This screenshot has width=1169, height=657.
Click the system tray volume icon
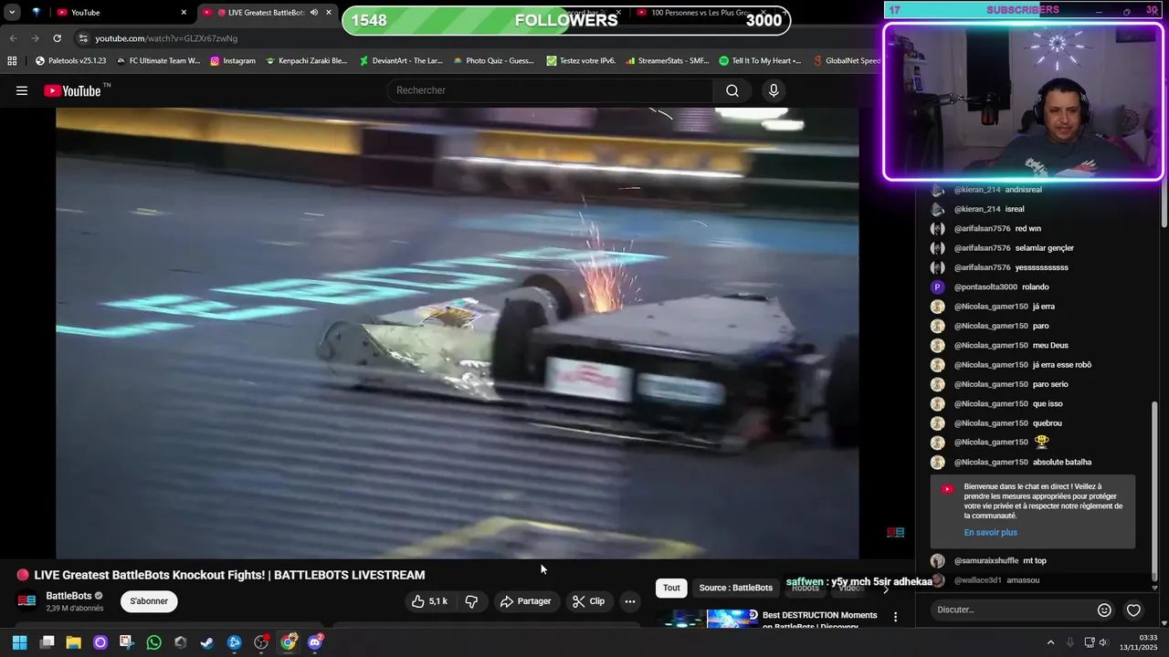1102,642
